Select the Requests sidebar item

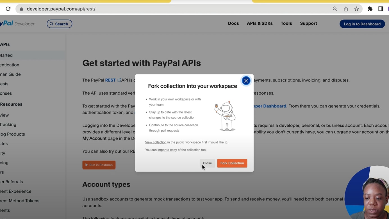tap(4, 84)
